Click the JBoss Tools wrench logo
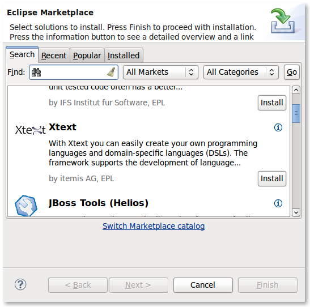This screenshot has height=307, width=310. (x=26, y=206)
